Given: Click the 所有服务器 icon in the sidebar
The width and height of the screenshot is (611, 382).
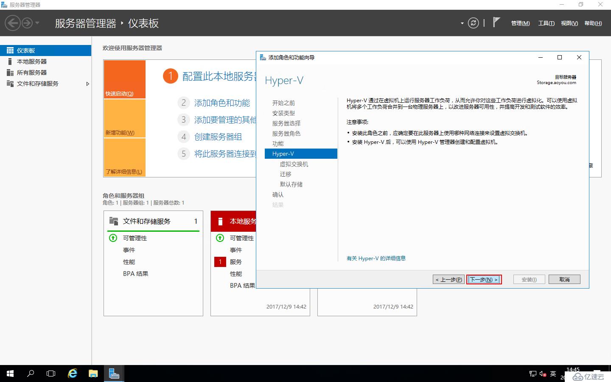Looking at the screenshot, I should coord(10,73).
